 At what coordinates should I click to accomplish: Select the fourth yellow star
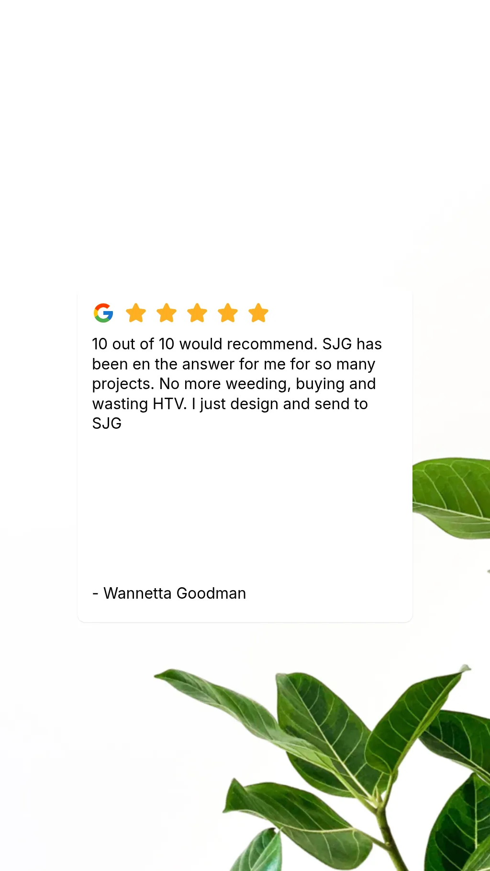tap(228, 313)
